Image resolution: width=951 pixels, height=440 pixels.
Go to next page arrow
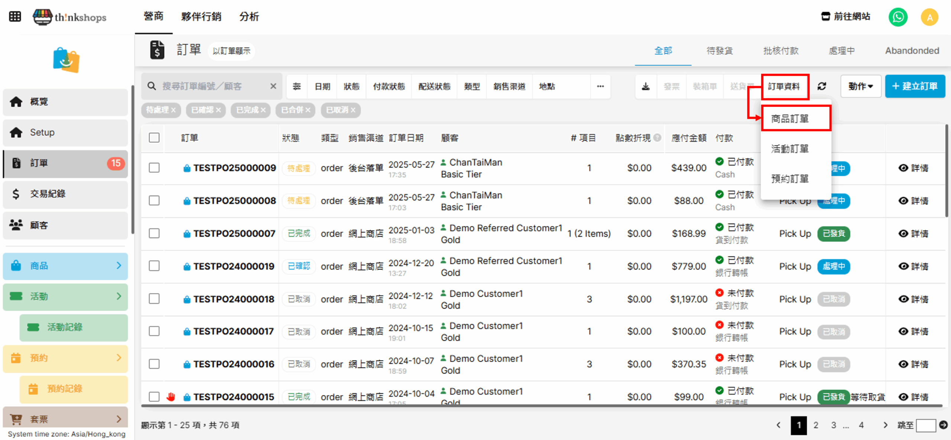(x=885, y=425)
